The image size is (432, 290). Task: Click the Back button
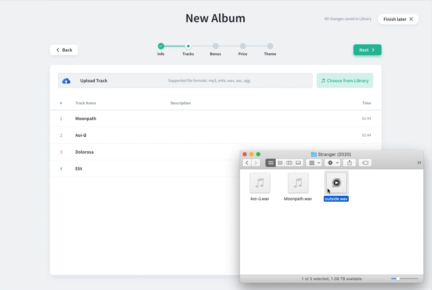(x=64, y=50)
